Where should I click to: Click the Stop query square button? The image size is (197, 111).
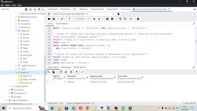tap(94, 19)
